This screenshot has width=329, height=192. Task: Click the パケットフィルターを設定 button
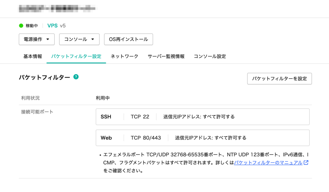(279, 79)
